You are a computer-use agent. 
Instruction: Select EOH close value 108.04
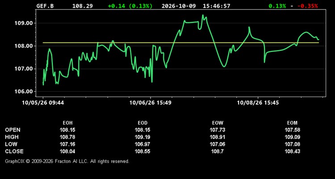point(67,151)
